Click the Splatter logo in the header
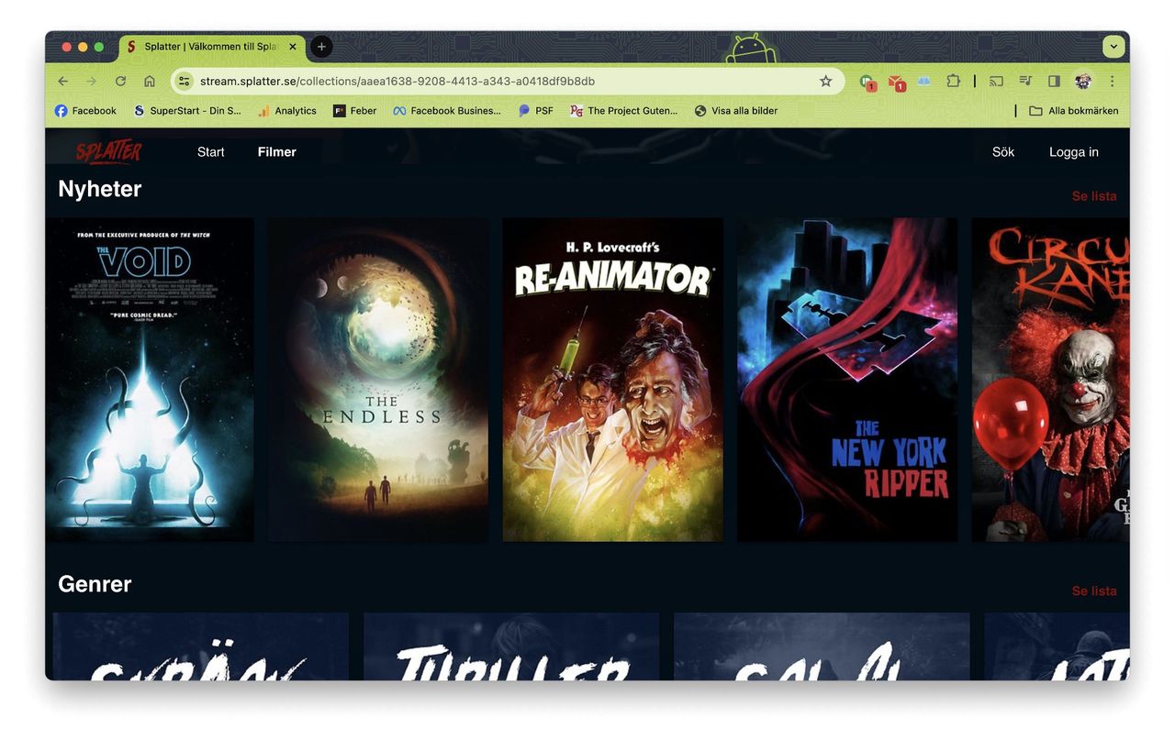The width and height of the screenshot is (1175, 740). click(x=108, y=152)
